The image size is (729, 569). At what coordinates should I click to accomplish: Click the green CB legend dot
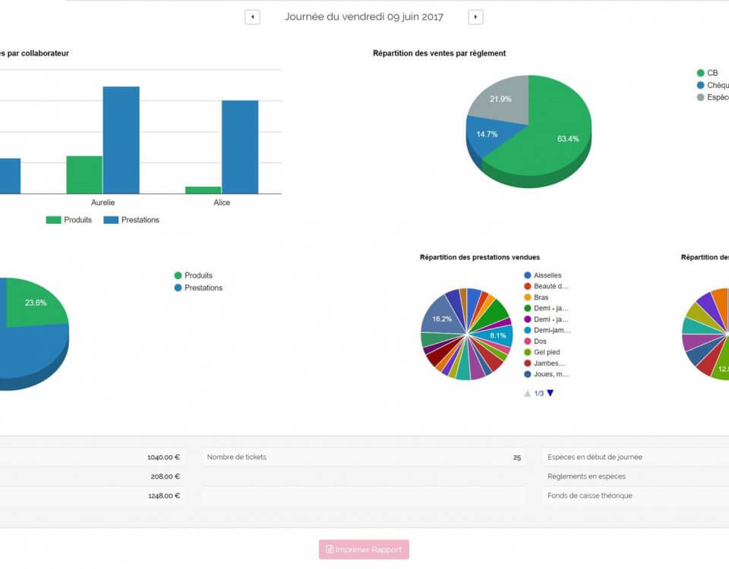(x=700, y=73)
